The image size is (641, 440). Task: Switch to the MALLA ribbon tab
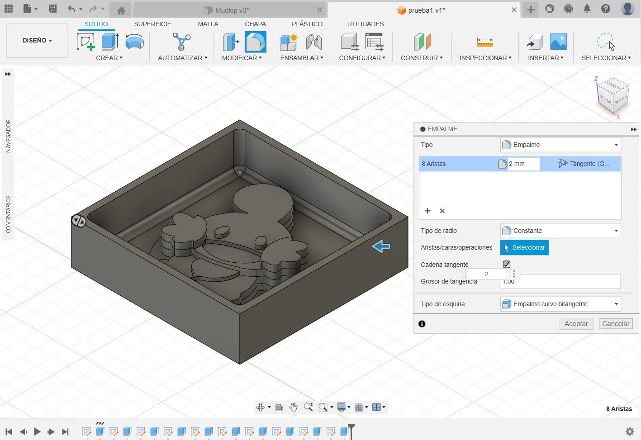pos(208,24)
